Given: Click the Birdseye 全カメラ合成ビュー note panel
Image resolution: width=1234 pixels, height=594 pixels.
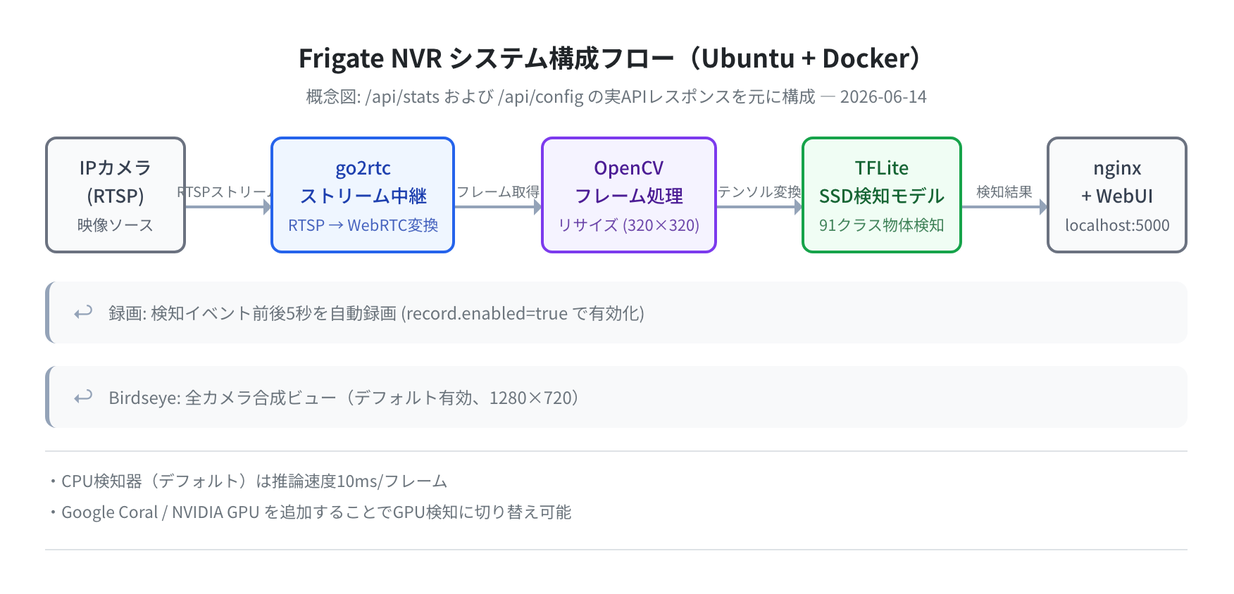Looking at the screenshot, I should pyautogui.click(x=616, y=397).
